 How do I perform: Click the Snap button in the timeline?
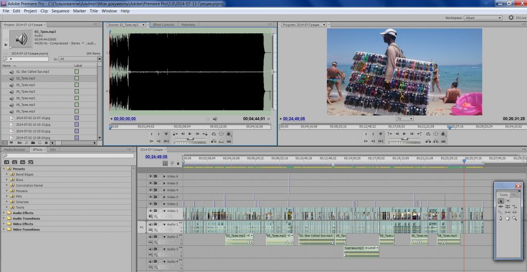click(x=165, y=163)
